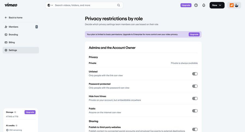Click 'Anyone on the internet can view' text
This screenshot has width=245, height=132.
tap(105, 112)
